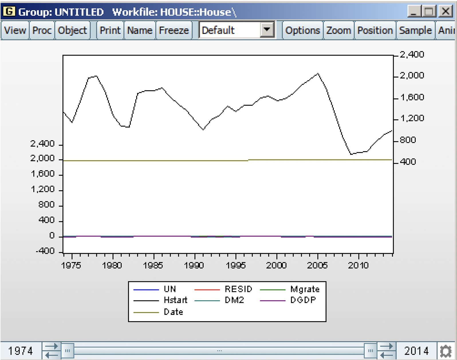Click the EViews Group icon in title bar

(9, 11)
